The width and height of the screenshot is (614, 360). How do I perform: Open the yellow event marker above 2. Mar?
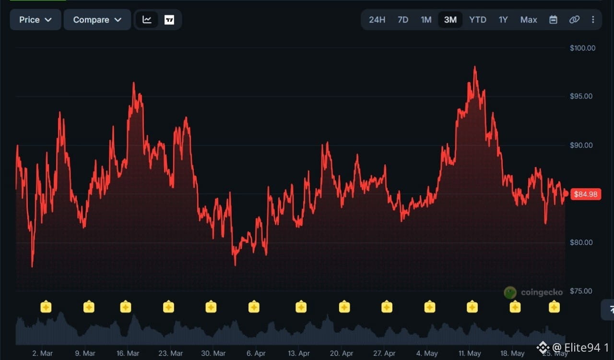click(x=46, y=306)
